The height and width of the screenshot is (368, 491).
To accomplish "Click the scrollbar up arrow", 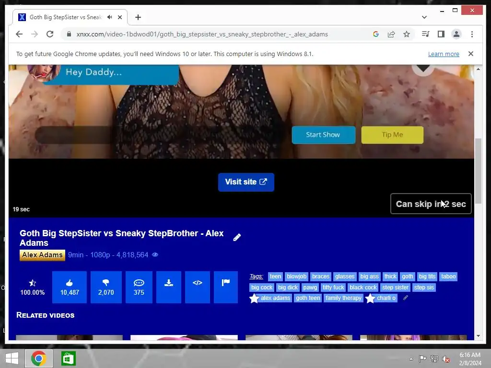I will click(x=478, y=69).
